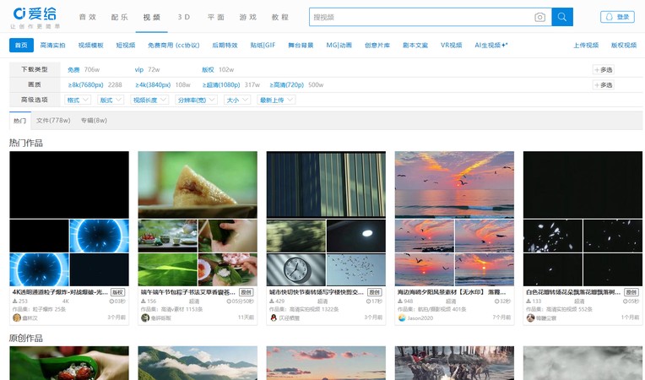Open the 教程 top menu
The width and height of the screenshot is (645, 380).
point(279,17)
